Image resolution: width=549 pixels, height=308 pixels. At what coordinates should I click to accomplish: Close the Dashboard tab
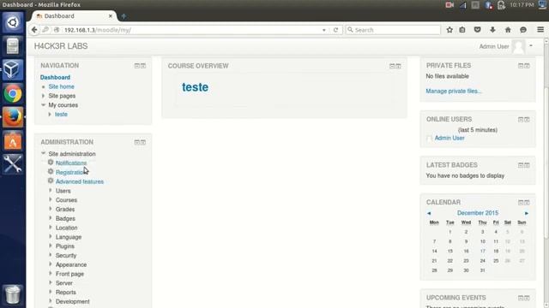(111, 16)
